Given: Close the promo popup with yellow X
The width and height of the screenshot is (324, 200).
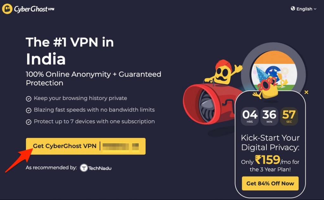Looking at the screenshot, I should pyautogui.click(x=306, y=92).
